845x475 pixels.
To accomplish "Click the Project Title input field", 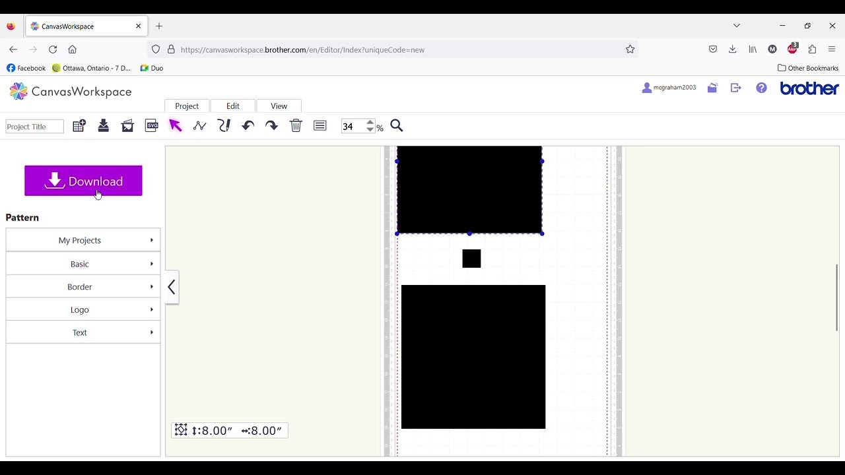I will (35, 127).
